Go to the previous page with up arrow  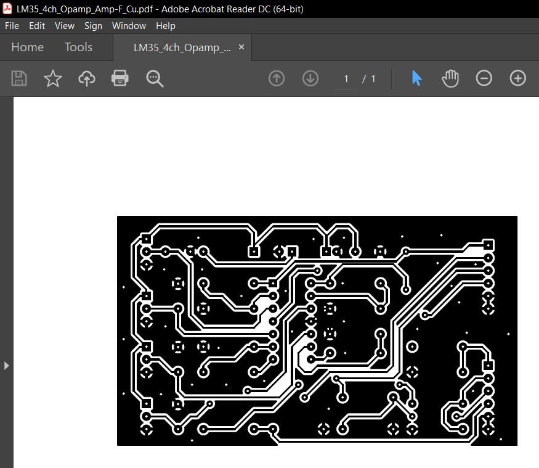point(276,78)
